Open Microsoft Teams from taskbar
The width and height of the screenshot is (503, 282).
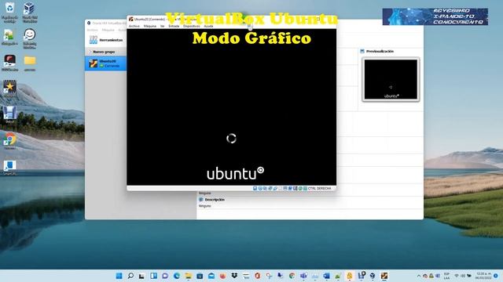(x=303, y=276)
